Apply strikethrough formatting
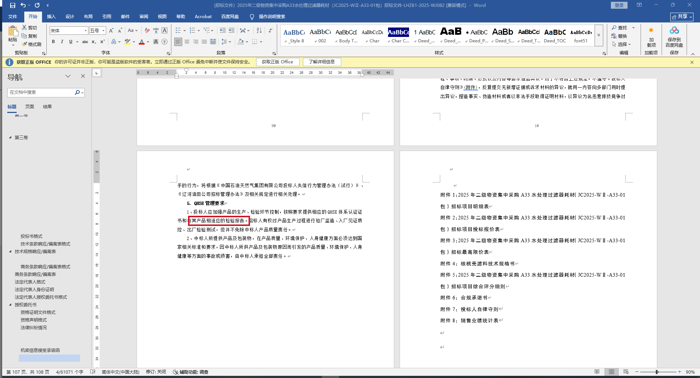 click(x=85, y=42)
